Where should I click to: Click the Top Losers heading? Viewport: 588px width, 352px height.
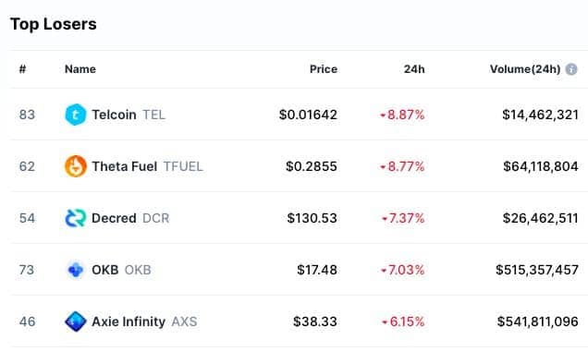click(54, 24)
